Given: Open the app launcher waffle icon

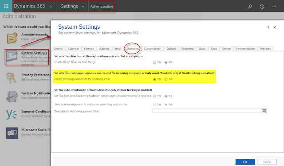Looking at the screenshot, I should pyautogui.click(x=6, y=6).
